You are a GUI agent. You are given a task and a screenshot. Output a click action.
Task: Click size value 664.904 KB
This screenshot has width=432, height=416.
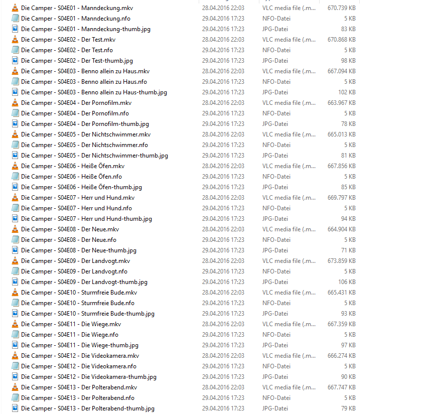(x=341, y=229)
